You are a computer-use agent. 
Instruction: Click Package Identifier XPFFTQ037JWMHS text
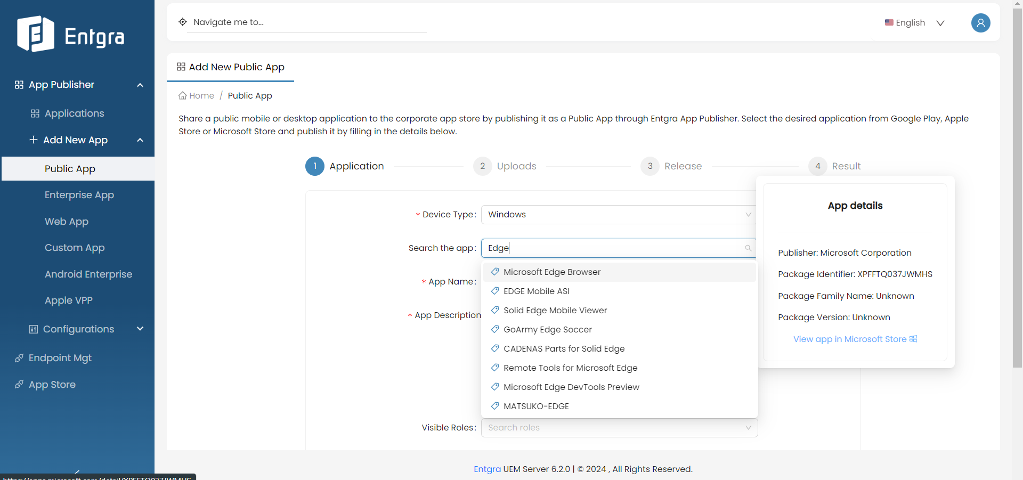pos(855,274)
